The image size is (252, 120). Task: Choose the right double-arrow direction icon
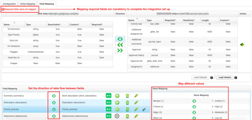(x=120, y=50)
